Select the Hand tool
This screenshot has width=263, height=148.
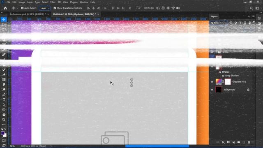(4, 115)
